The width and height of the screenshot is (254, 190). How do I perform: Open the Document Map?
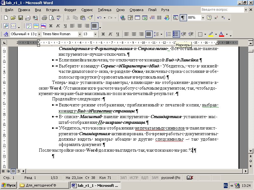[x=176, y=18]
